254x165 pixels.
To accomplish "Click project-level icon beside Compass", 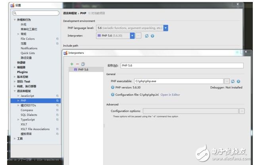I will (57, 110).
